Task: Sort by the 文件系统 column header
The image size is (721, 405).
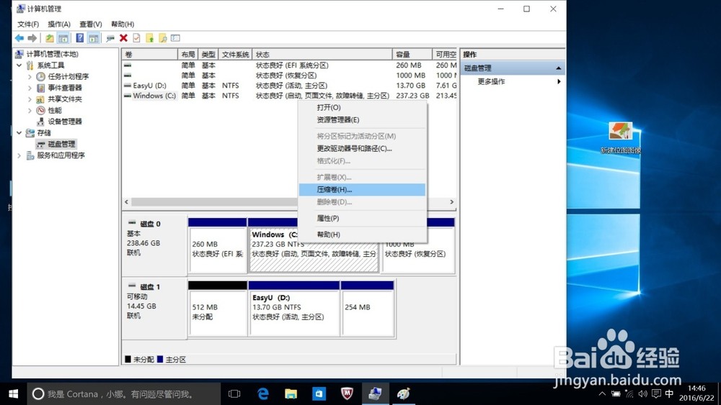Action: [236, 54]
